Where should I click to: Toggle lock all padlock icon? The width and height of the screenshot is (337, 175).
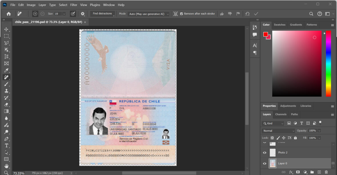tap(295, 138)
